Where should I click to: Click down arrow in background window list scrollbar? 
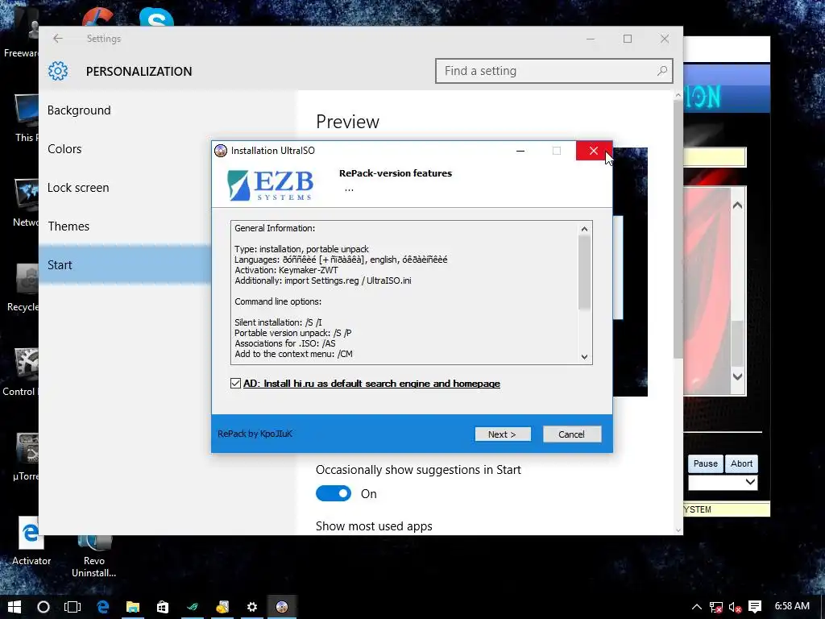[738, 376]
